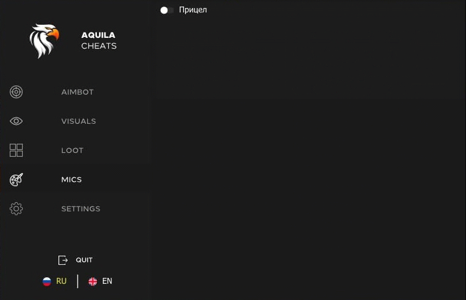Click the Russian flag icon

[x=47, y=281]
